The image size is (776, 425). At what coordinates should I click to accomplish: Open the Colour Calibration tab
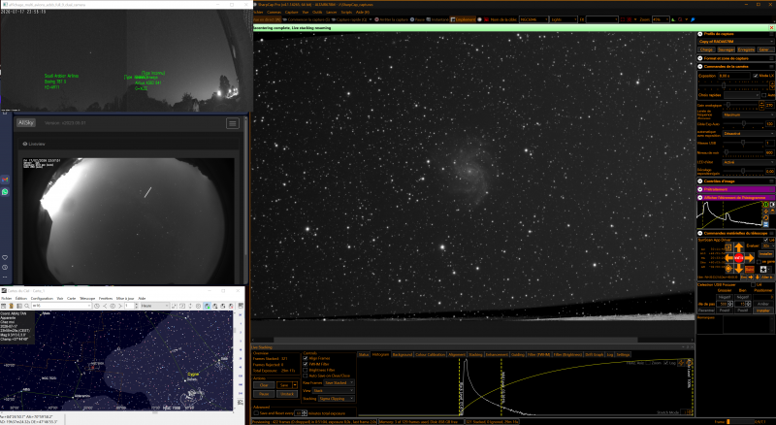pyautogui.click(x=430, y=355)
